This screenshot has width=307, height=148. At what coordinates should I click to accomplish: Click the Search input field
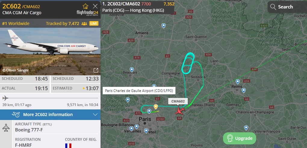(287, 7)
